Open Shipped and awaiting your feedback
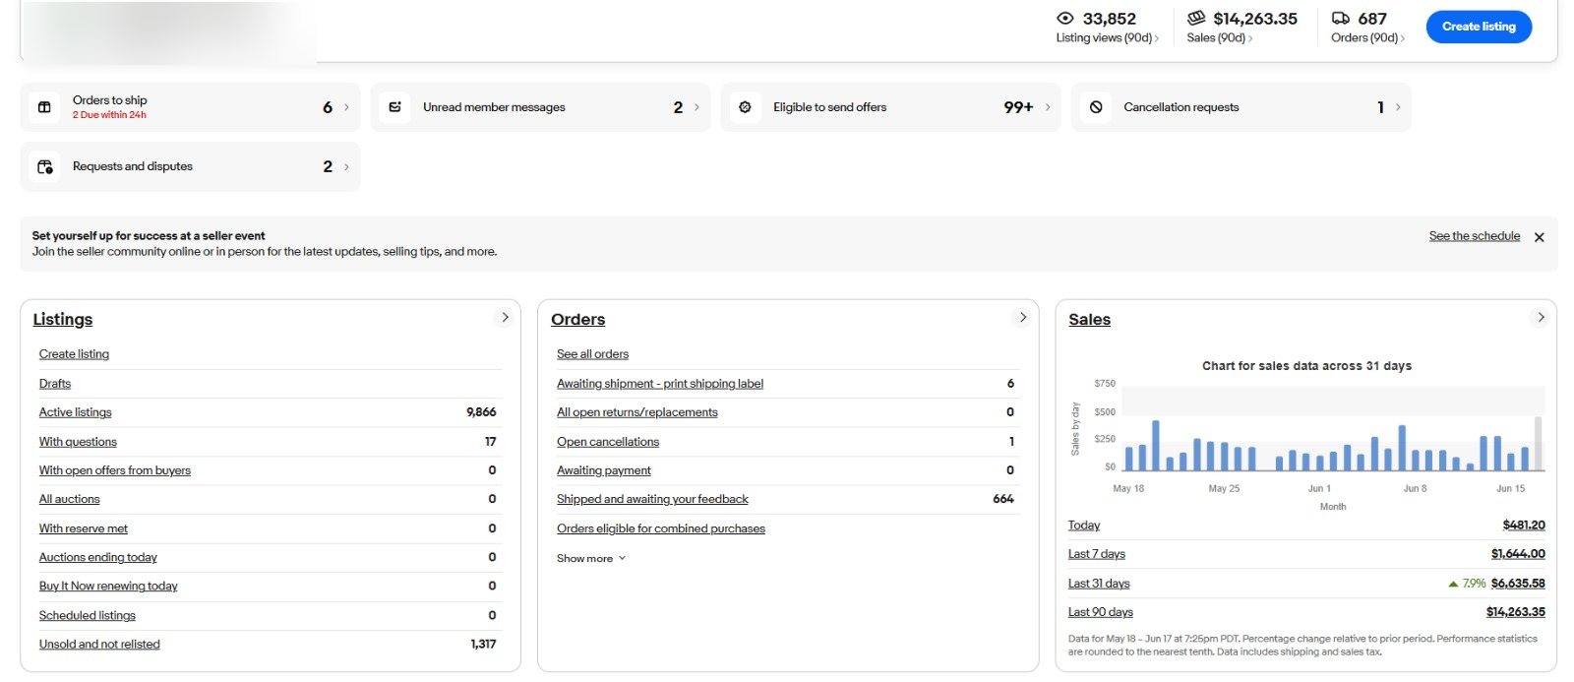Screen dimensions: 1574x682 coord(652,499)
